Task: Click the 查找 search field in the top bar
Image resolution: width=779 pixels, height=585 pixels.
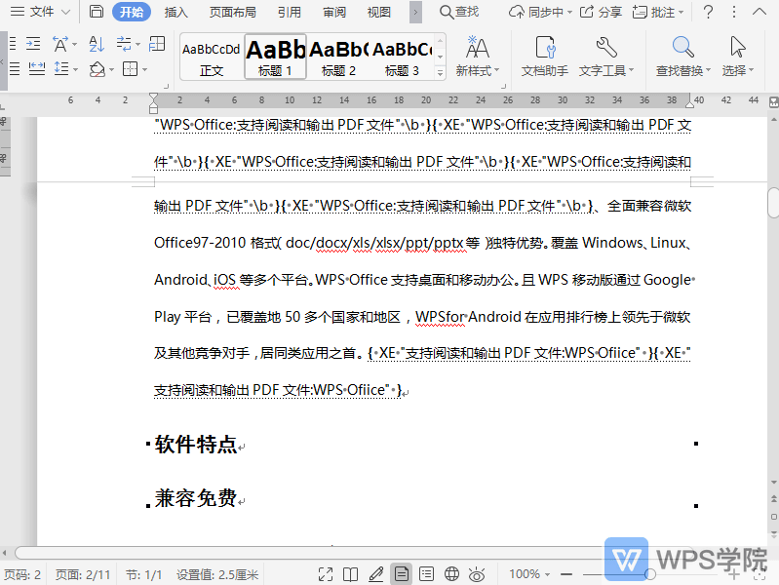Action: tap(459, 12)
